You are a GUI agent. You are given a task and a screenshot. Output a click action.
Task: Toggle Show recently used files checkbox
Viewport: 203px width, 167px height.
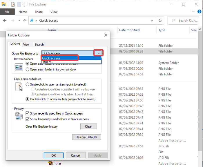tap(28, 113)
